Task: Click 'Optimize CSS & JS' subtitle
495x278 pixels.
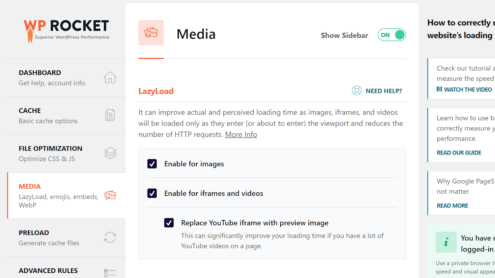Action: pos(47,159)
